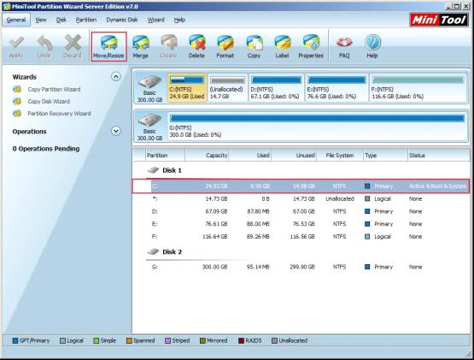Click the Delete partition icon
The width and height of the screenshot is (474, 360).
click(196, 47)
